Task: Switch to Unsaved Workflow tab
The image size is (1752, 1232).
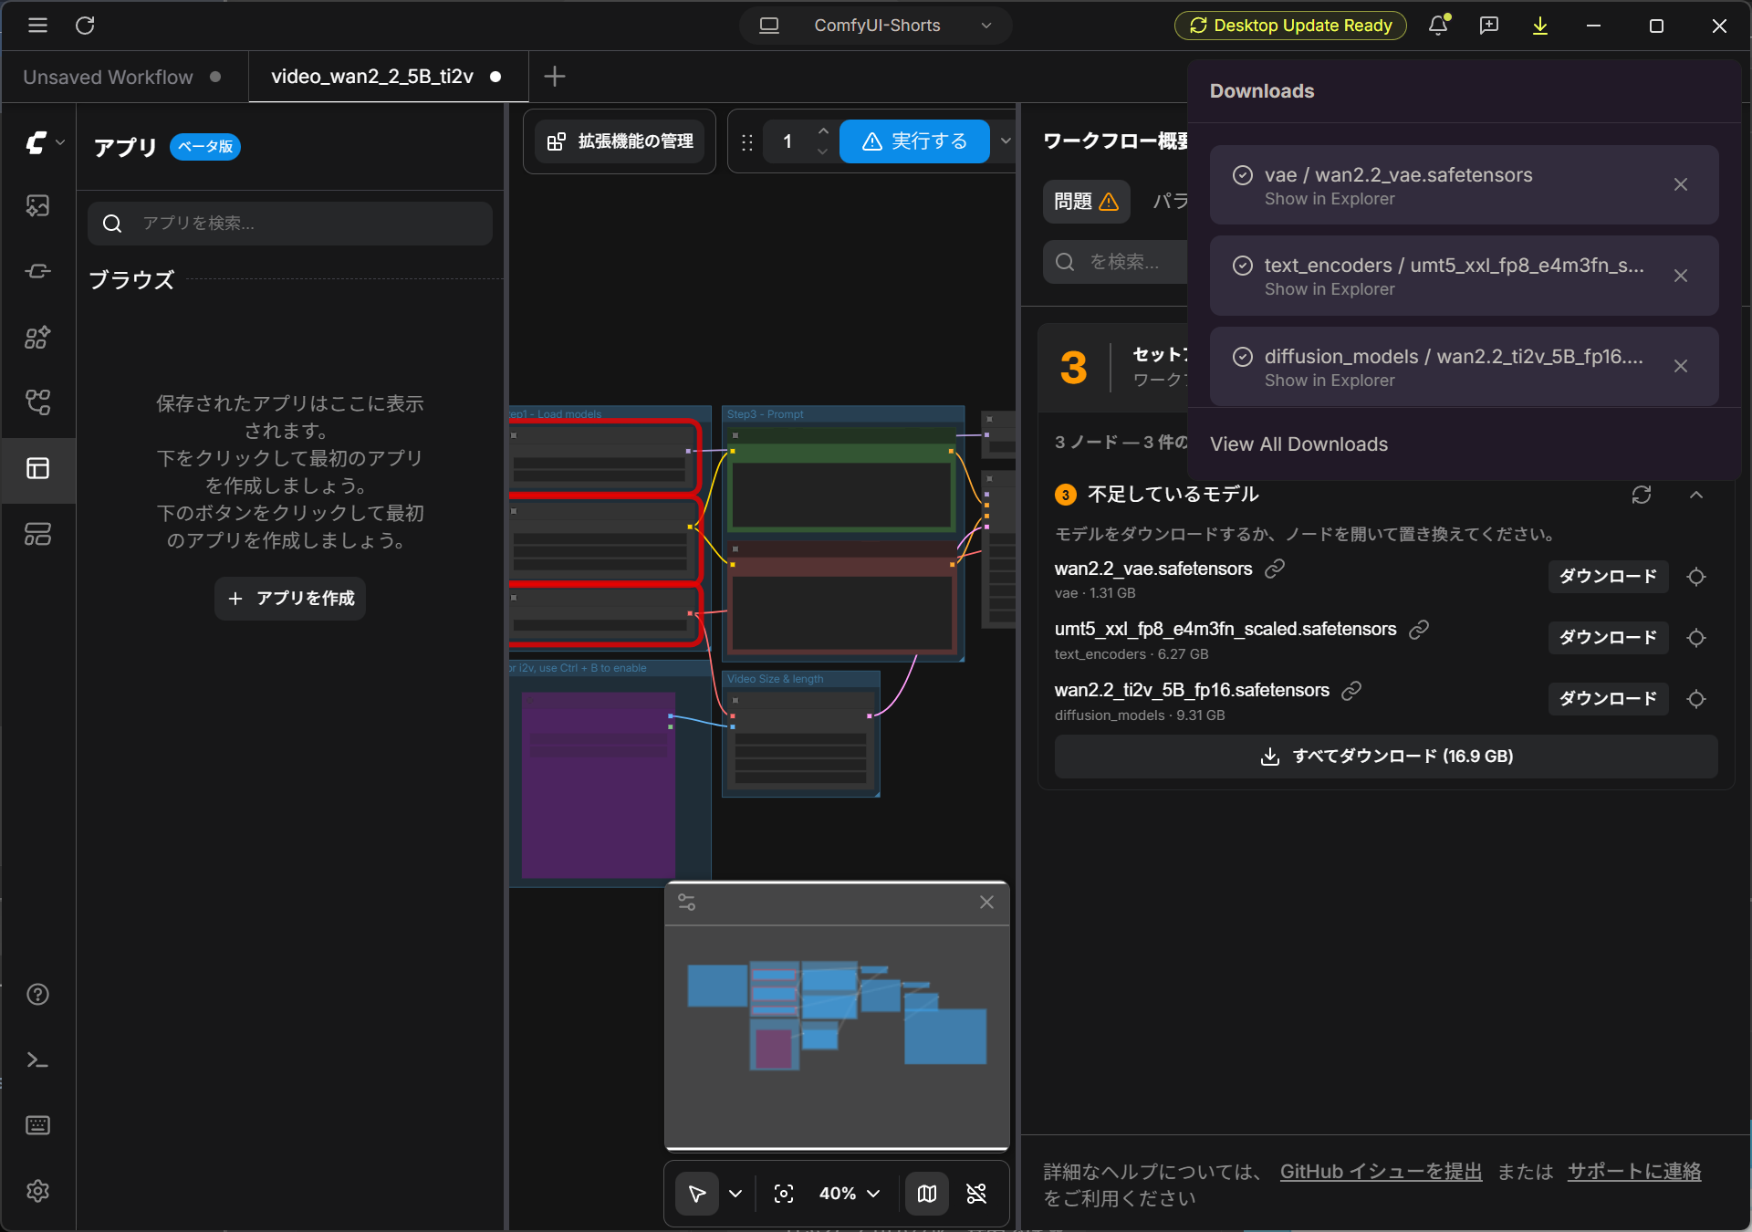Action: point(108,77)
